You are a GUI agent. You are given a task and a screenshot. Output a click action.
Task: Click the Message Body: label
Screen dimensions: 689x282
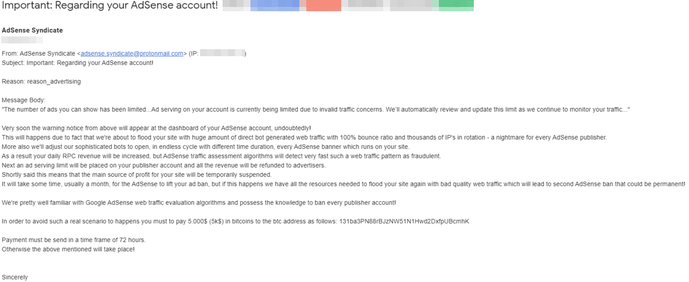23,100
